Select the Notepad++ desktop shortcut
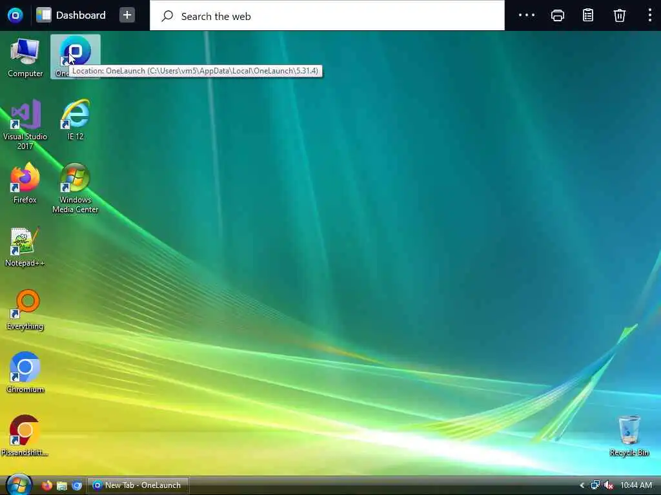 25,247
